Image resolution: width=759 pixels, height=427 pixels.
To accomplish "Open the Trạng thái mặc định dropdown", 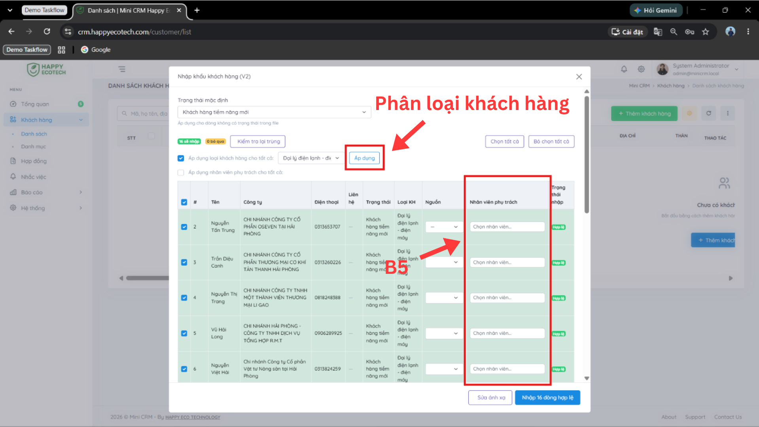I will 274,112.
